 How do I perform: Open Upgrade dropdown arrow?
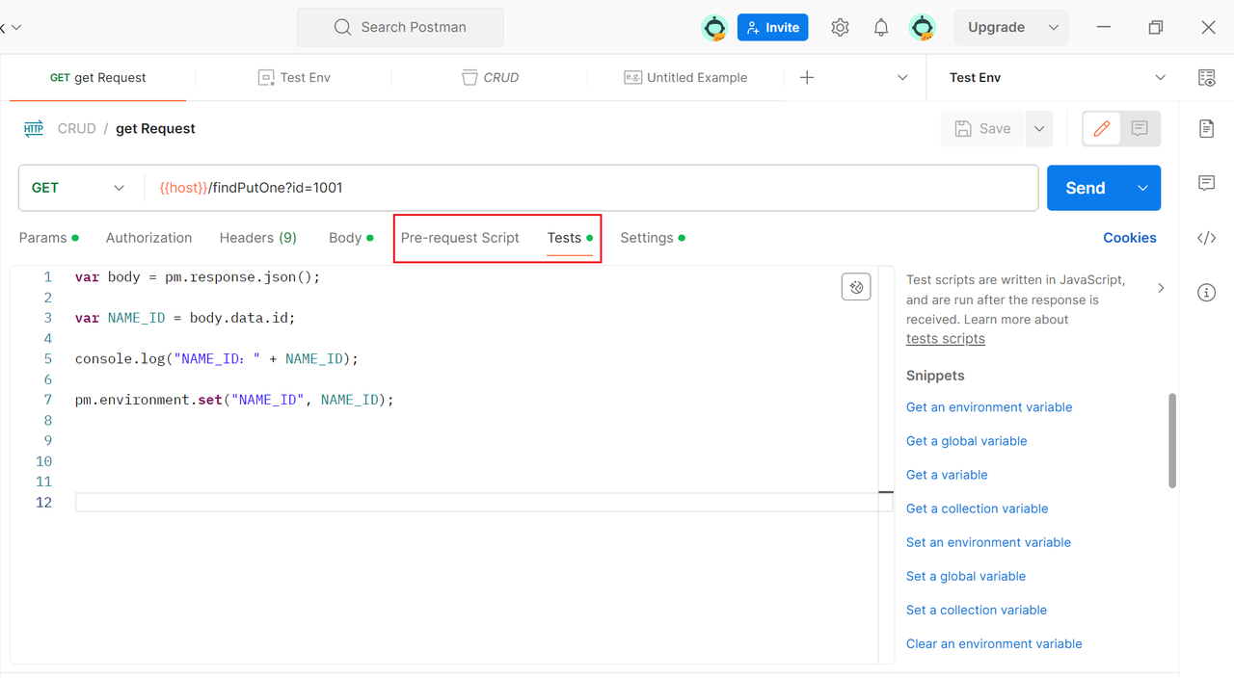tap(1053, 27)
